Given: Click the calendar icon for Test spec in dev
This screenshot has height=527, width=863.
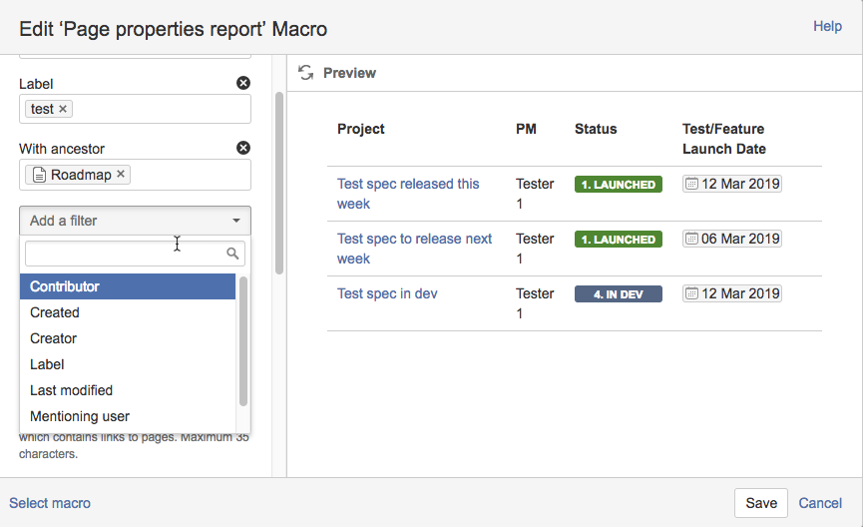Looking at the screenshot, I should pos(691,293).
